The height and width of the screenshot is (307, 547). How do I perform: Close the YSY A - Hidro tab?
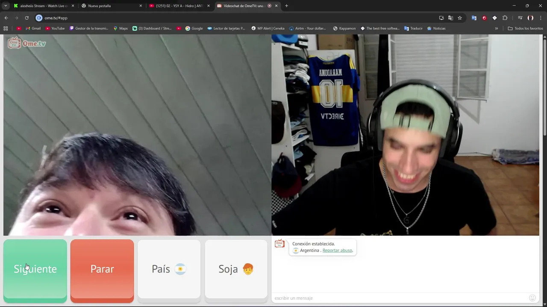(209, 6)
